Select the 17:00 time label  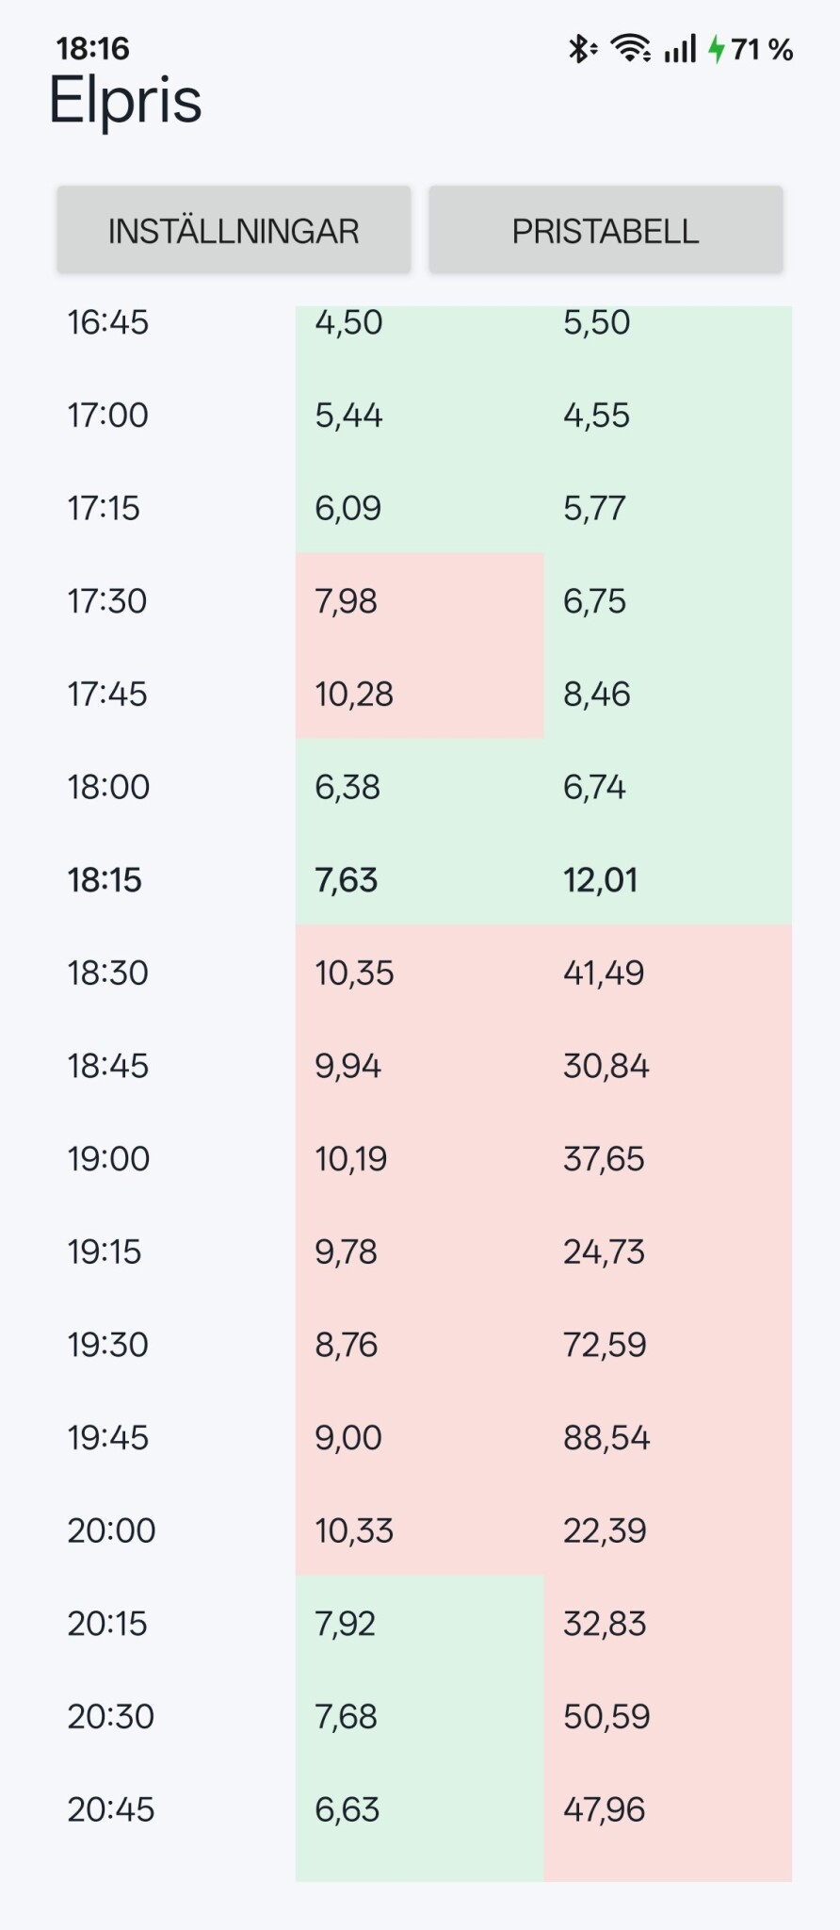click(107, 415)
